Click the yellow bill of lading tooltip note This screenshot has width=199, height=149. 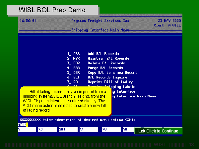66,101
